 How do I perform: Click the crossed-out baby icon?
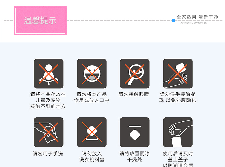click(48, 74)
